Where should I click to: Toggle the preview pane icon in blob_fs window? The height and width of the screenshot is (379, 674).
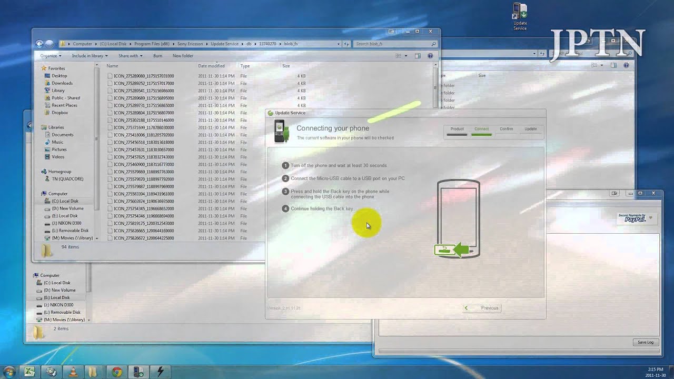418,56
